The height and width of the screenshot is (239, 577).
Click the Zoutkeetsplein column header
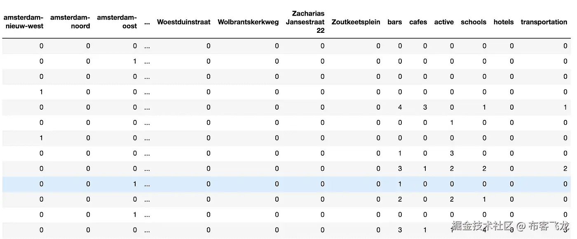(x=356, y=22)
